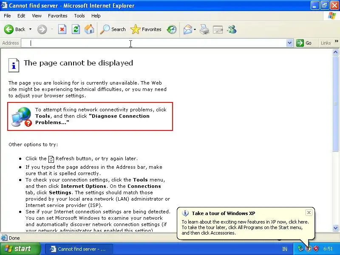340x255 pixels.
Task: Open the Help menu
Action: tap(96, 16)
